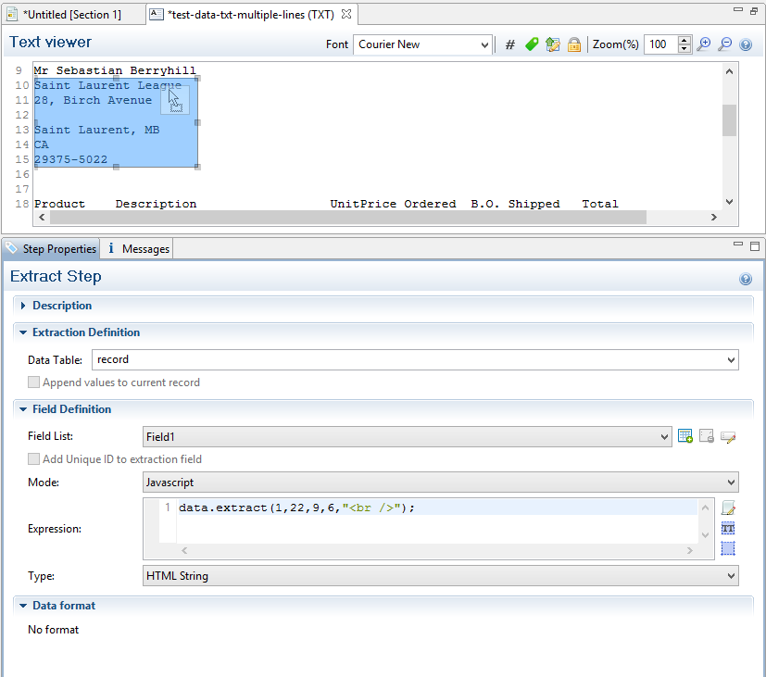766x677 pixels.
Task: Enable Append values to current record
Action: coord(34,382)
